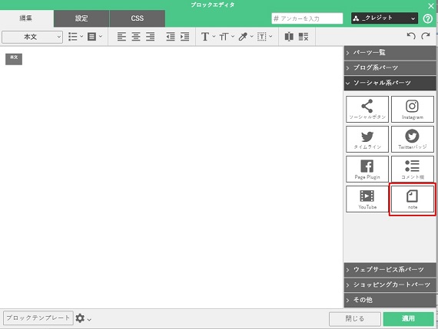438x329 pixels.
Task: Collapse the ソーシャル系パーツ section
Action: click(x=390, y=83)
